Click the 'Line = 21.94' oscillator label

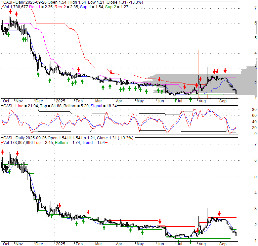coord(27,106)
